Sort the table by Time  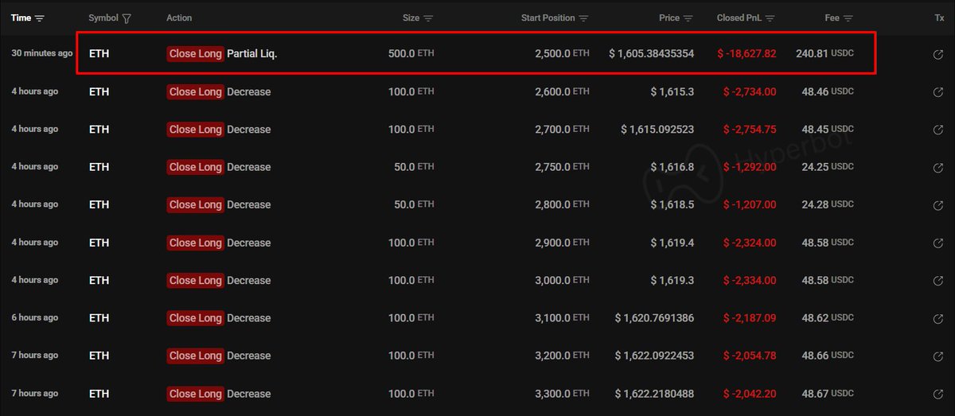coord(40,17)
